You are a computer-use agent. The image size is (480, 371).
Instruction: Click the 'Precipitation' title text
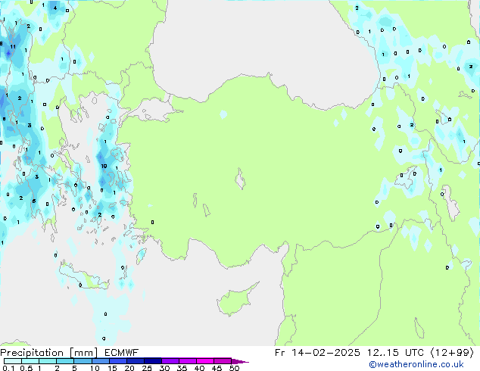pos(32,353)
